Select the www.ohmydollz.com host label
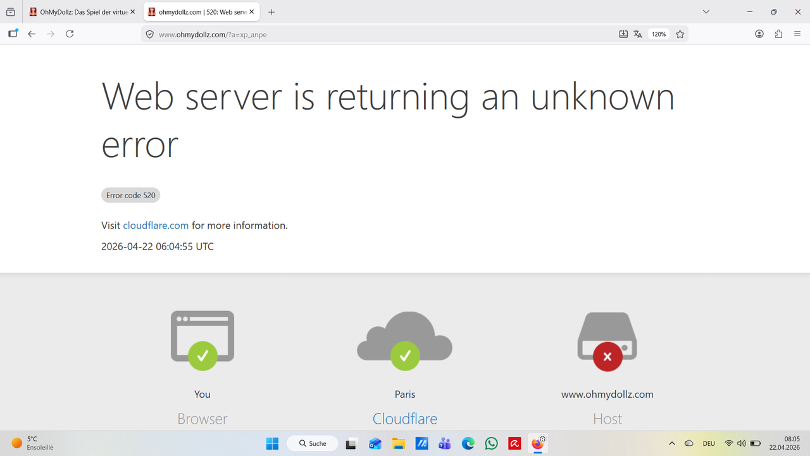 [607, 394]
